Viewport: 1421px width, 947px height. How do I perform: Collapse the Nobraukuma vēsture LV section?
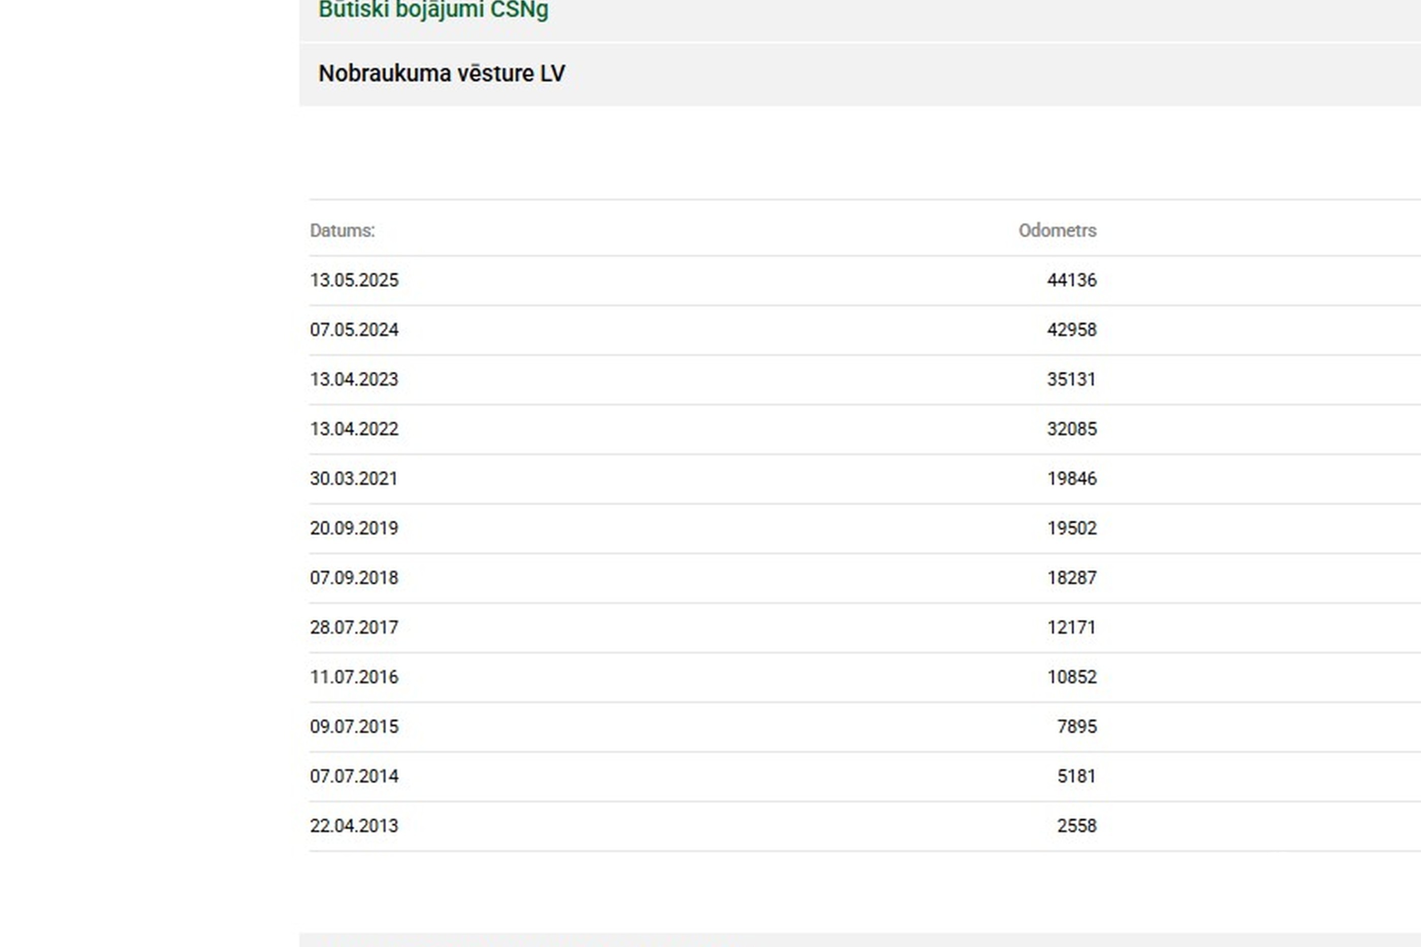[x=442, y=74]
